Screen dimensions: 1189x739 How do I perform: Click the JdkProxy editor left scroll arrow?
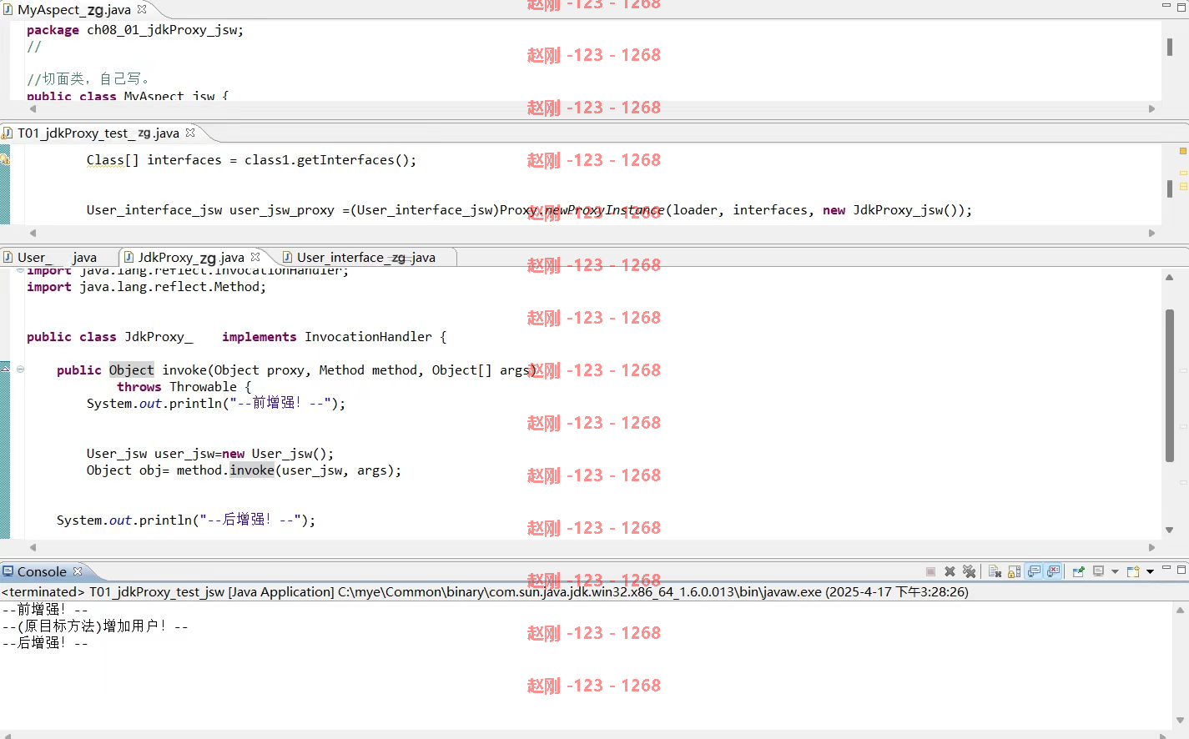(x=33, y=547)
